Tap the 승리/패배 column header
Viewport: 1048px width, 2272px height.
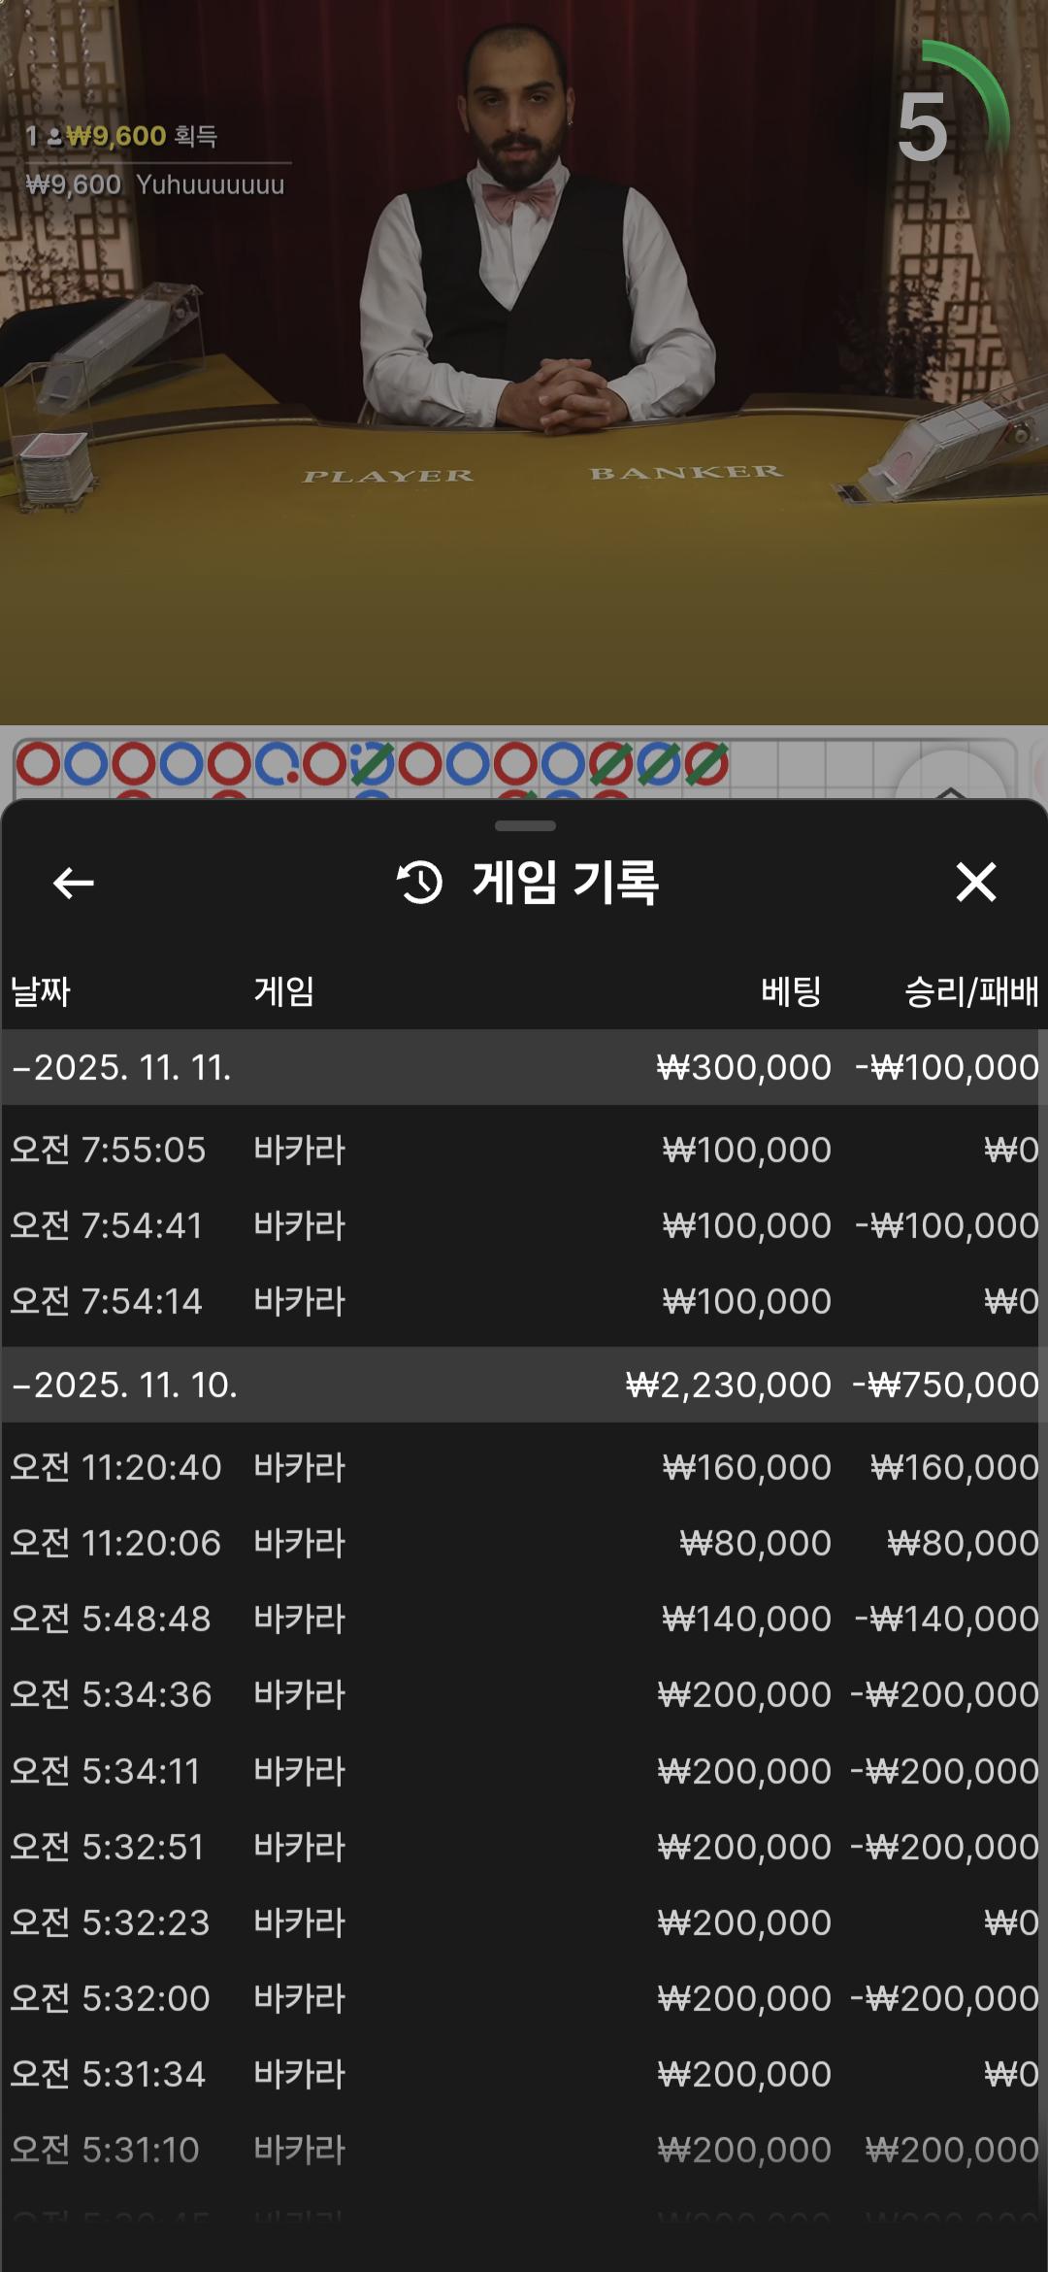tap(970, 991)
